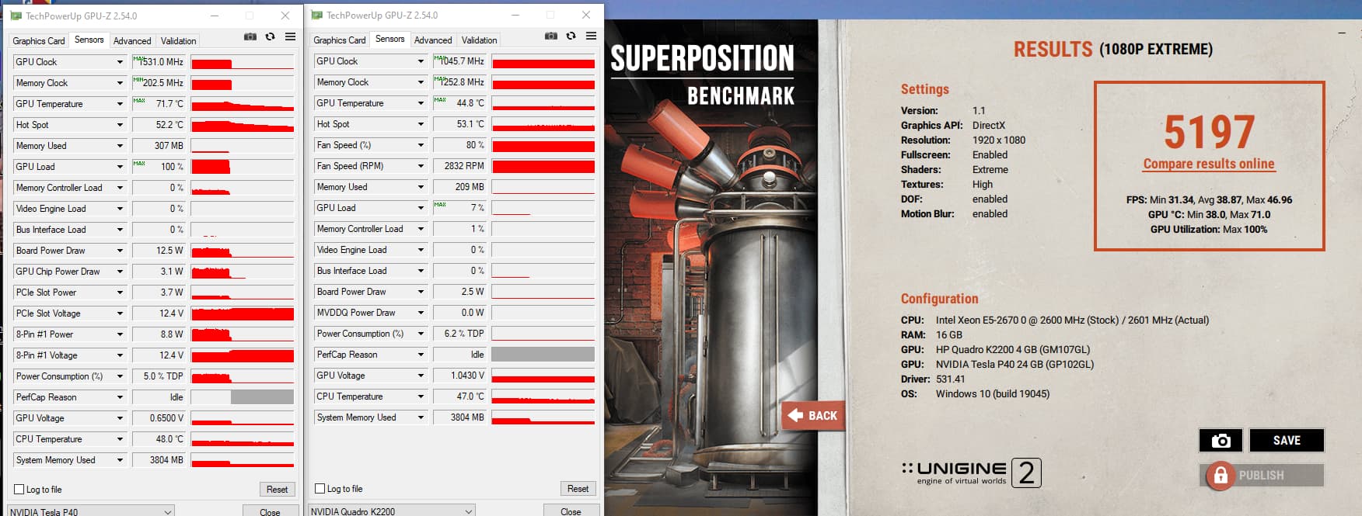The image size is (1362, 516).
Task: Open the NVIDIA Tesla P40 GPU selector dropdown
Action: point(91,511)
